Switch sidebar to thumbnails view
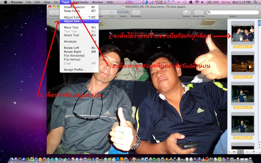Viewport: 261px width, 163px height. pos(240,152)
